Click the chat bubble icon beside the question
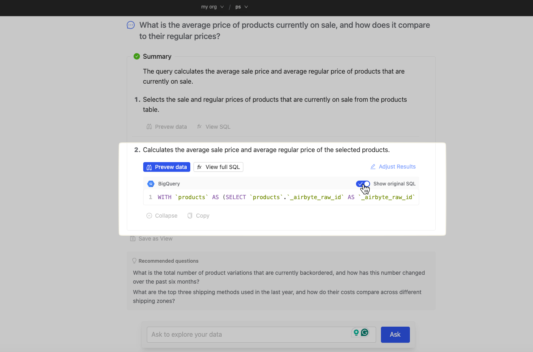The width and height of the screenshot is (533, 352). tap(131, 25)
